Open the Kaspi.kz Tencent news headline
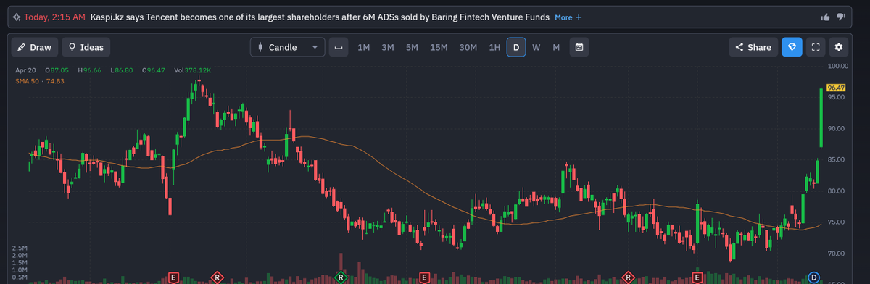 click(x=320, y=17)
